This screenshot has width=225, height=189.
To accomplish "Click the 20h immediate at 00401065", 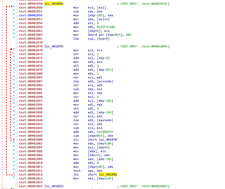I will coord(129,35).
